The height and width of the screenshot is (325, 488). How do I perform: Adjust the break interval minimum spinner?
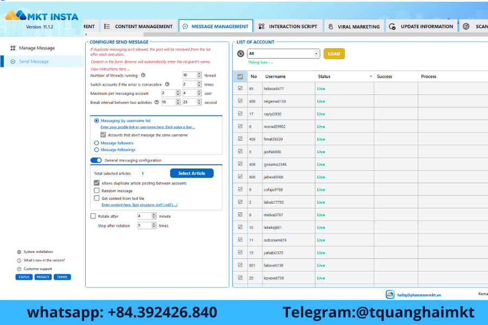(x=178, y=102)
